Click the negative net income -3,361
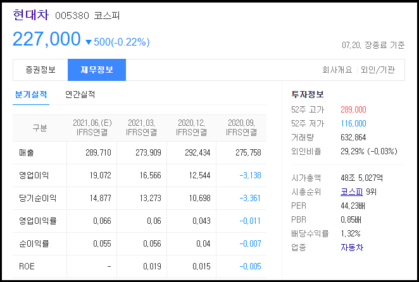The width and height of the screenshot is (419, 282). pos(250,198)
